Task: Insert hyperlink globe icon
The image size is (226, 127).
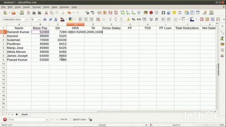Action: pyautogui.click(x=169, y=13)
